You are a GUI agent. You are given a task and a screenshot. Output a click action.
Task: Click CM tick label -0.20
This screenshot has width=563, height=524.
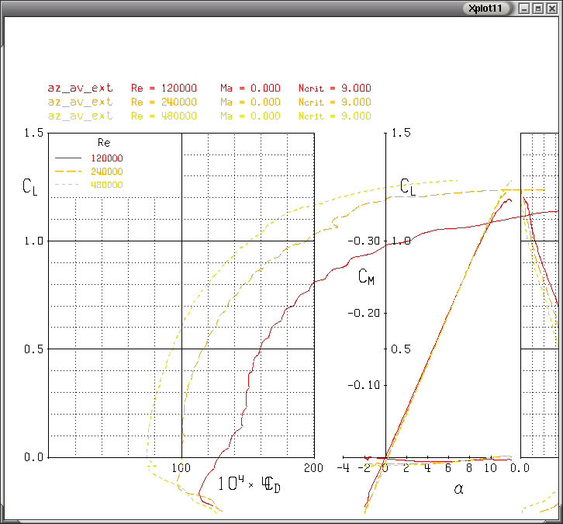point(364,313)
